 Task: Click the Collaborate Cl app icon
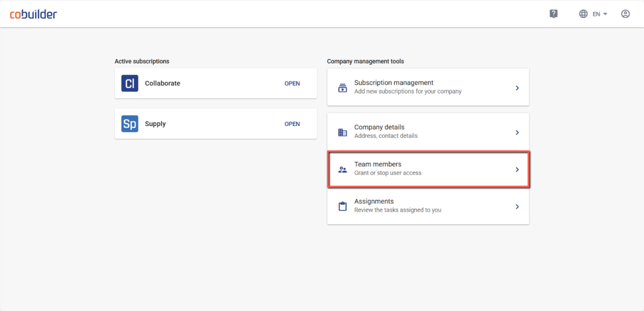(130, 83)
